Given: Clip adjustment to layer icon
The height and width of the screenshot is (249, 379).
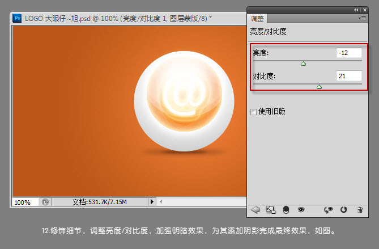Looking at the screenshot, I should click(286, 210).
